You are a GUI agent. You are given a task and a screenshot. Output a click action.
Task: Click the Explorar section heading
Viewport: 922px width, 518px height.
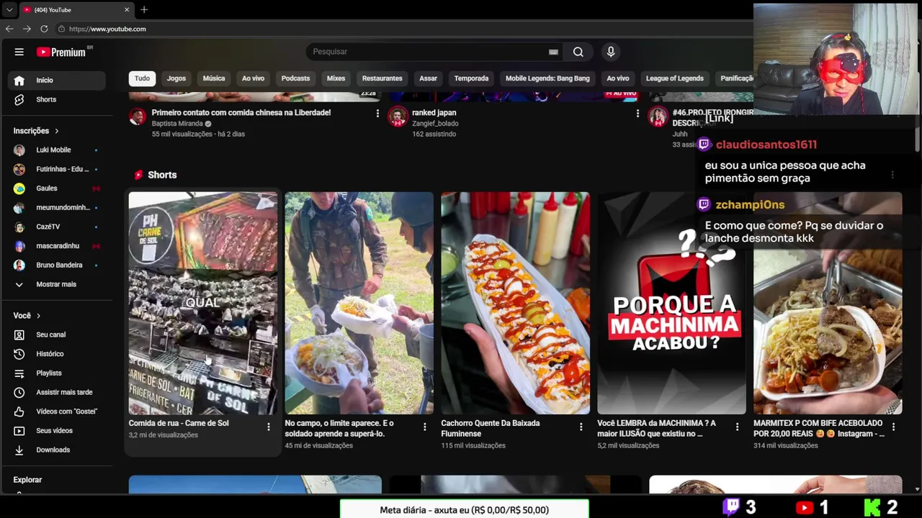27,480
